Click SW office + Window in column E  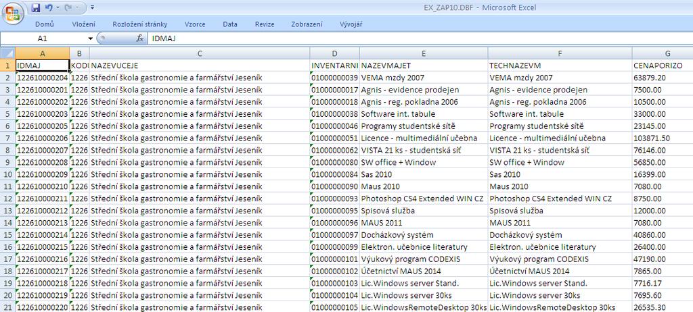coord(424,162)
